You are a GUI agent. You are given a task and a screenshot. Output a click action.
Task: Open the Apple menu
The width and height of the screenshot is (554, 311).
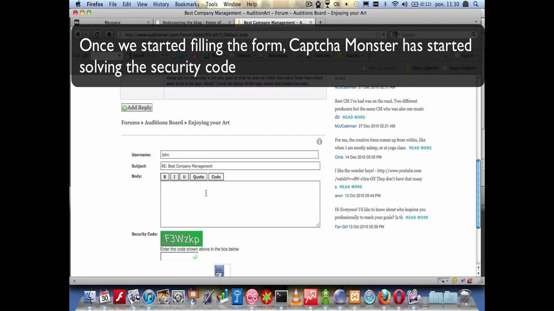pyautogui.click(x=78, y=4)
